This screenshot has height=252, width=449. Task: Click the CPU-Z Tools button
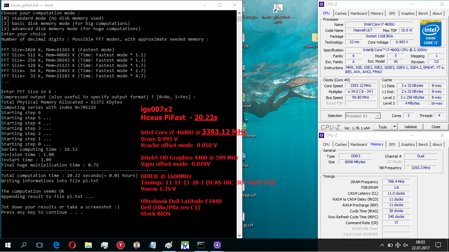tap(383, 127)
